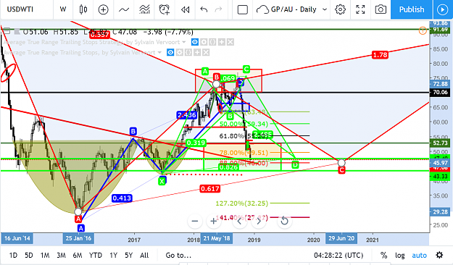Viewport: 453px width, 265px height.
Task: Toggle auto scale
Action: 419,255
